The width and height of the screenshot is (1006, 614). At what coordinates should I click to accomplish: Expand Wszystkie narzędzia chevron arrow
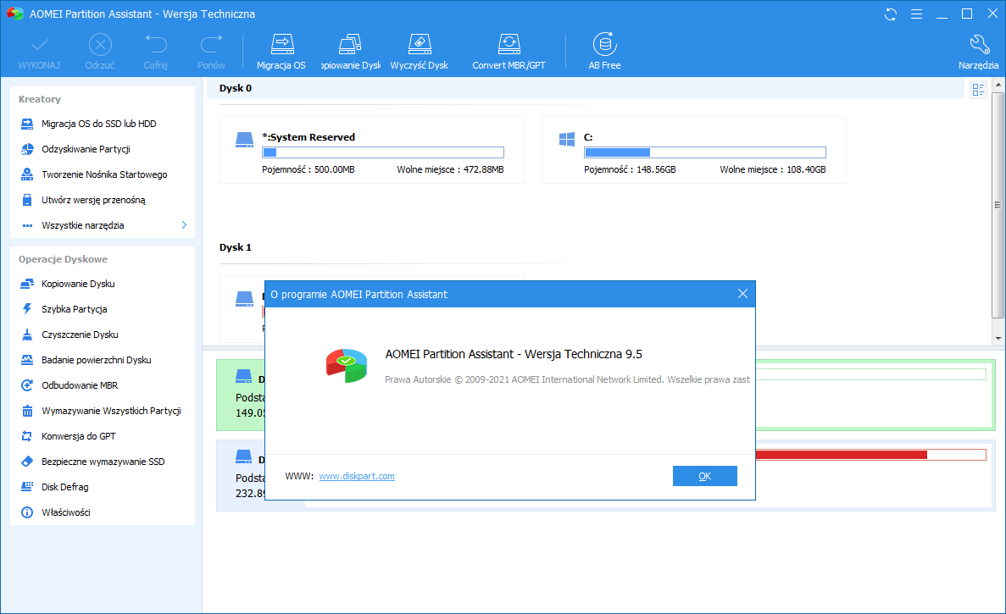tap(184, 225)
